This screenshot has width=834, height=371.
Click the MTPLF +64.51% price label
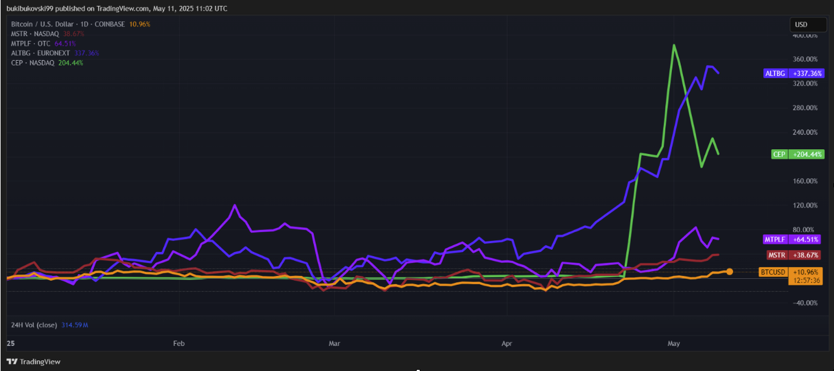pos(792,240)
